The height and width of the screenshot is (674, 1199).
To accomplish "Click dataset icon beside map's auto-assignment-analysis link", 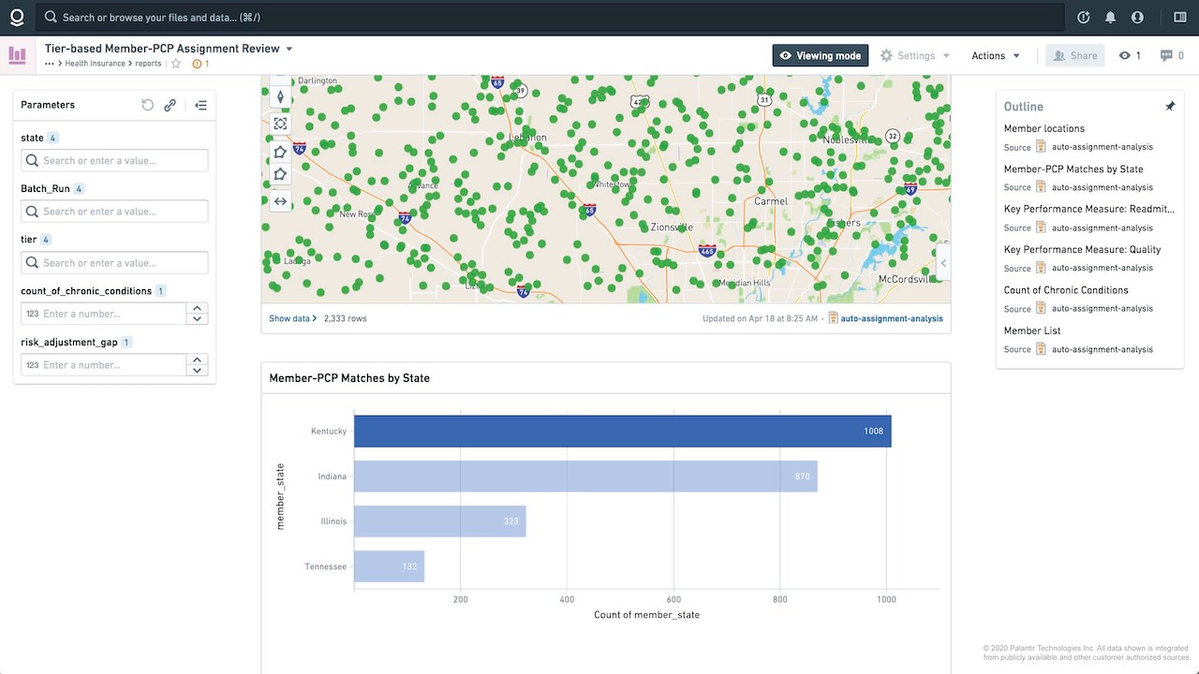I will tap(834, 318).
